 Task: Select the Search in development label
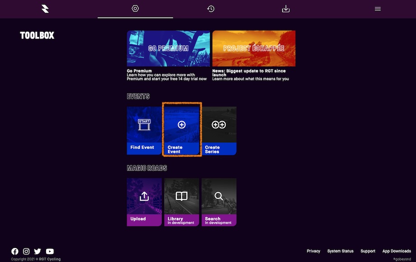[218, 221]
